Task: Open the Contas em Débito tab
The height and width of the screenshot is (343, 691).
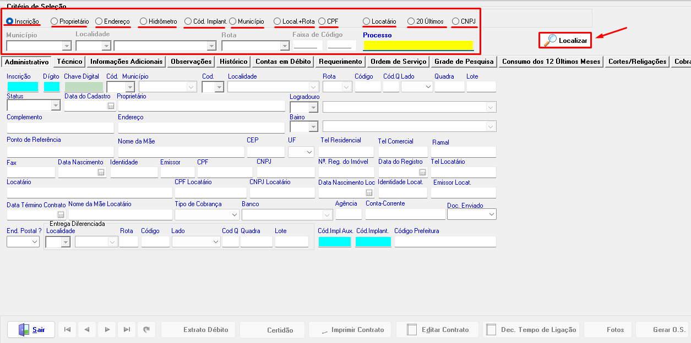Action: [283, 62]
